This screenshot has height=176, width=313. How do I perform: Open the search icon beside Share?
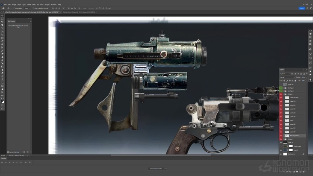click(x=307, y=8)
